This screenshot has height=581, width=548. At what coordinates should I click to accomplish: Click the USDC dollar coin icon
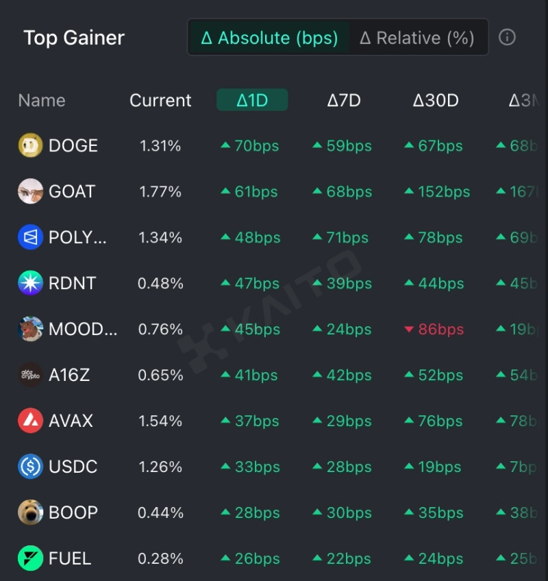[30, 467]
